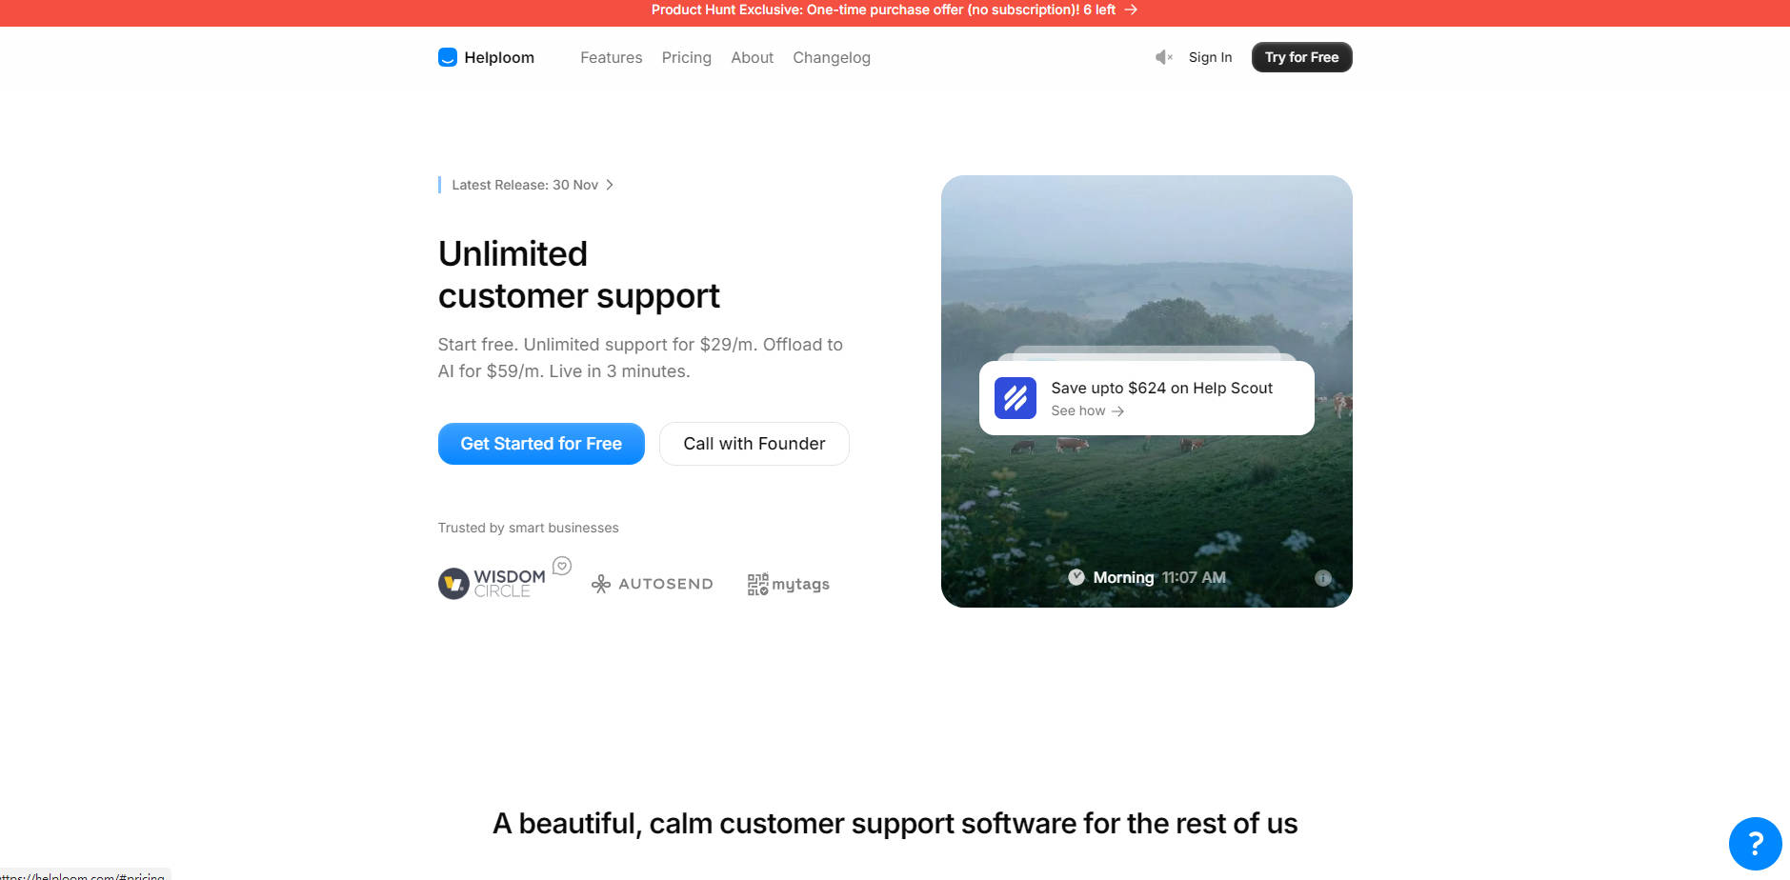Image resolution: width=1790 pixels, height=880 pixels.
Task: Open the Changelog nav link
Action: click(831, 57)
